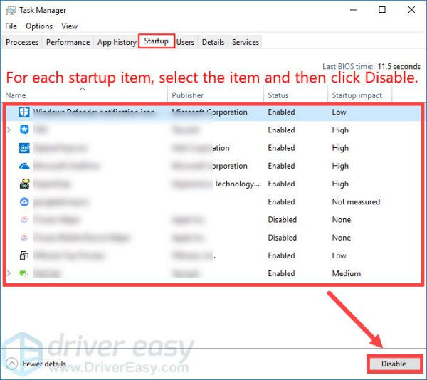Viewport: 427px width, 380px height.
Task: Expand the blue star chat item's arrow
Action: [9, 130]
